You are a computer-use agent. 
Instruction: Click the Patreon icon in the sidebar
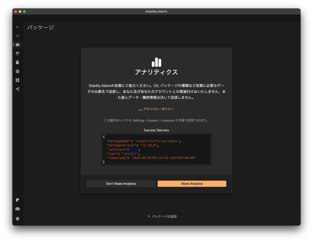17,200
